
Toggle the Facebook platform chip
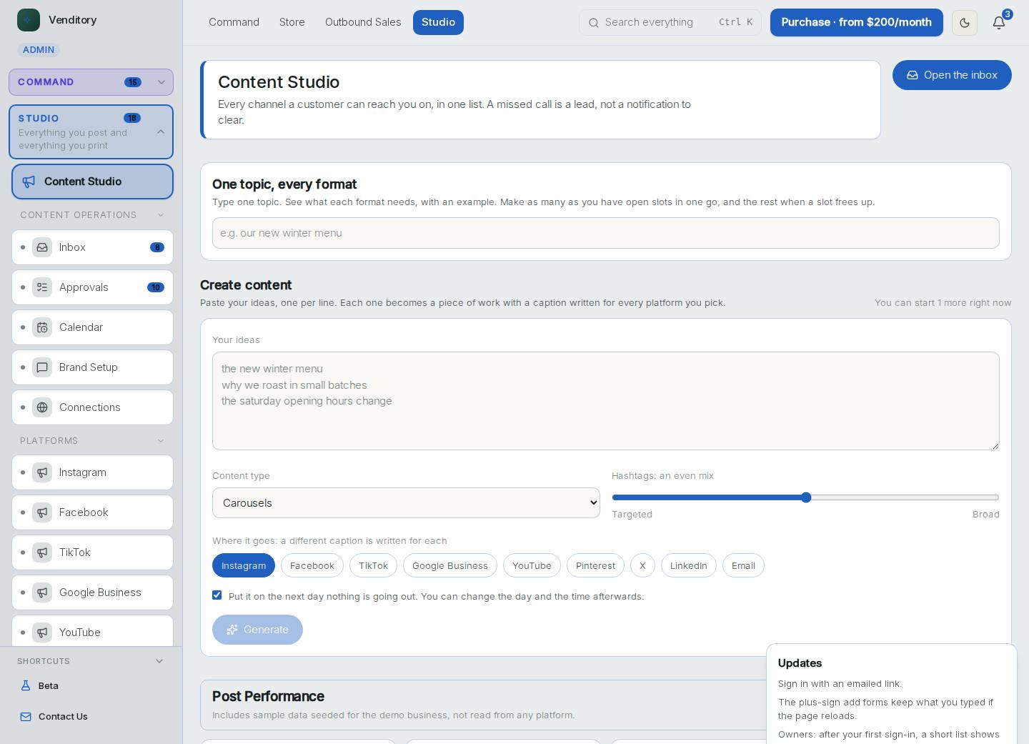point(312,565)
